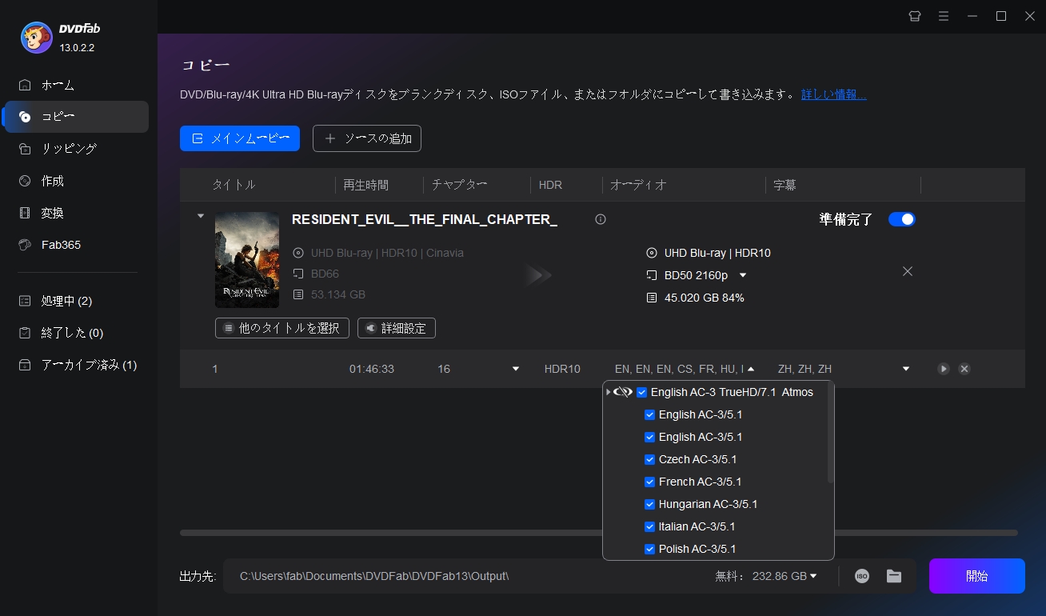1046x616 pixels.
Task: Click the BD66 source type icon
Action: point(298,274)
